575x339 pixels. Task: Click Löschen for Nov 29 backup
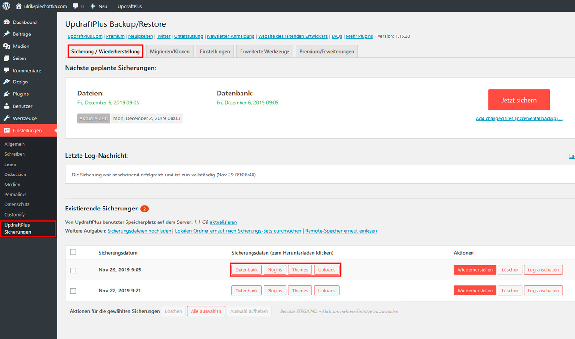click(510, 270)
